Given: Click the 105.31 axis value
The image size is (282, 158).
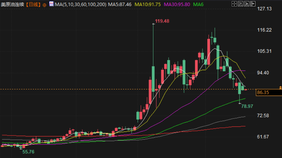Looking at the screenshot, I should tap(264, 51).
